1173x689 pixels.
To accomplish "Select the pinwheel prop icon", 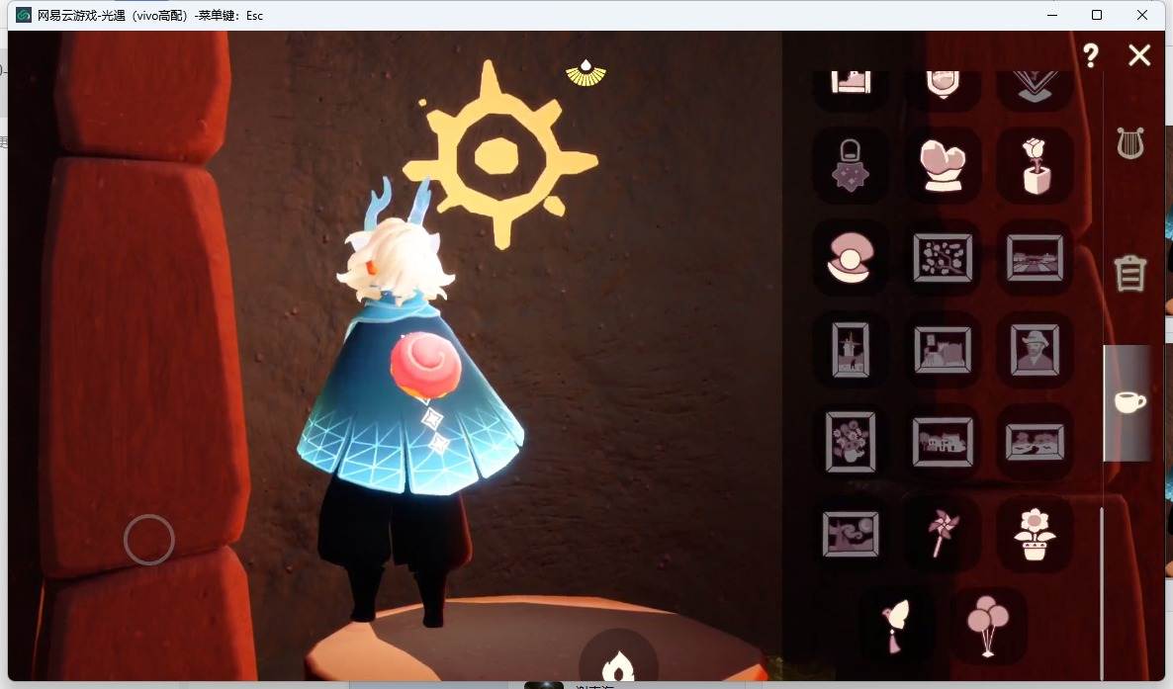I will (x=942, y=532).
